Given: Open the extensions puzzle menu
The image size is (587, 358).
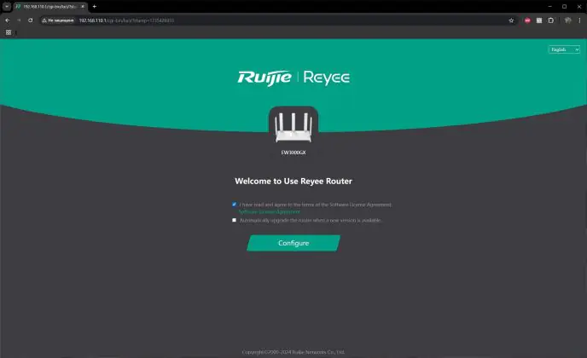Looking at the screenshot, I should point(550,20).
